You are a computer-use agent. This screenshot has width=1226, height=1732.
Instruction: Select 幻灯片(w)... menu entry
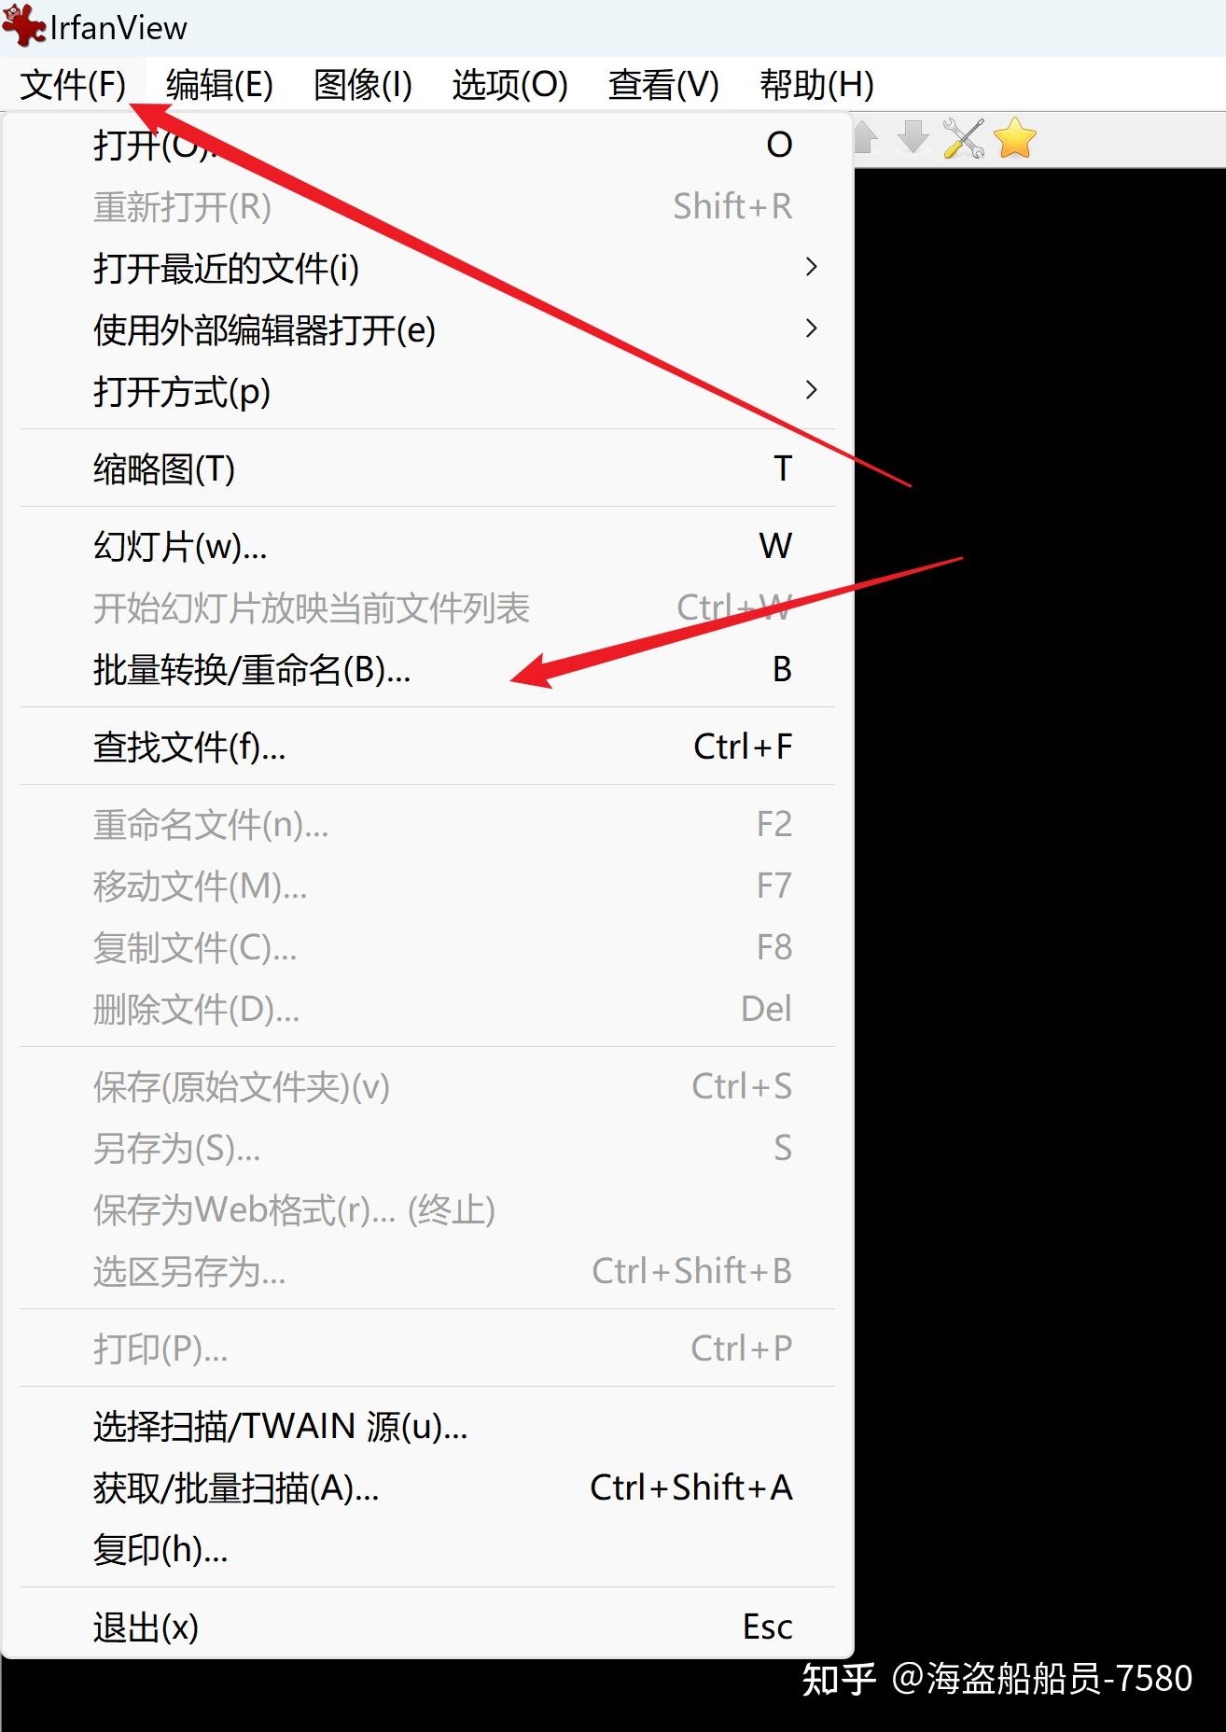click(x=427, y=547)
